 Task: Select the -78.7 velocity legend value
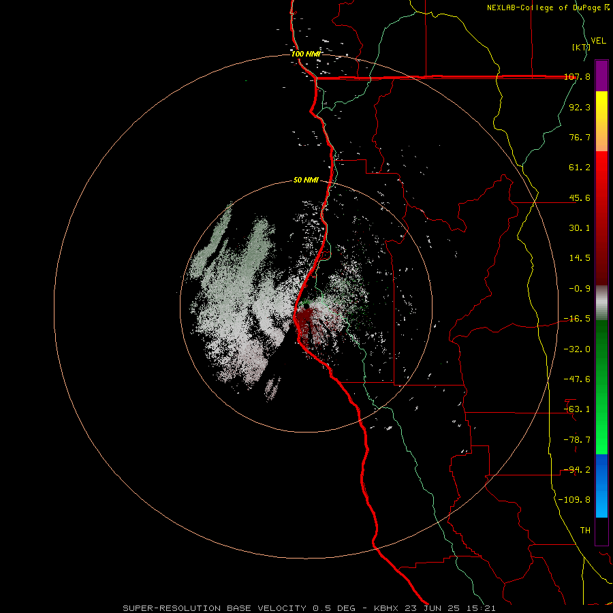[577, 440]
